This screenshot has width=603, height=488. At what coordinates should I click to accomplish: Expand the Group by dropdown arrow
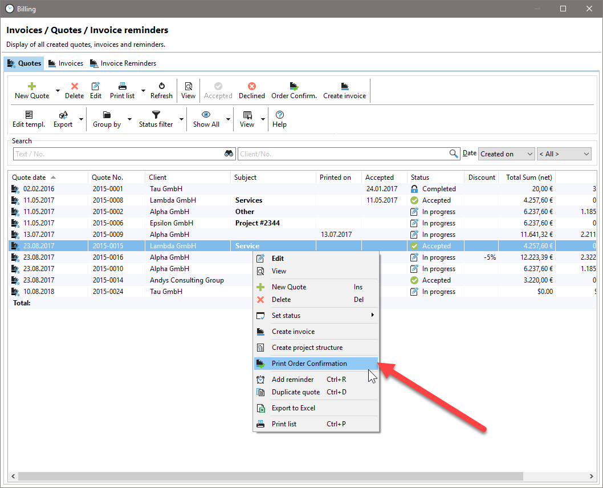129,119
